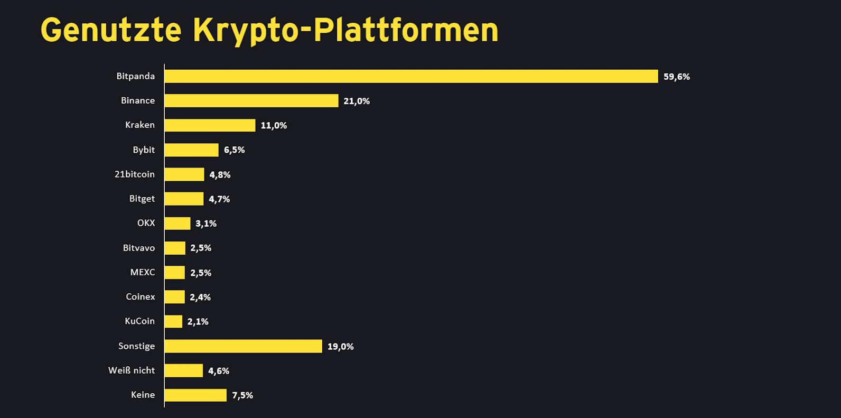
Task: Click the Bitget bar
Action: [x=184, y=199]
